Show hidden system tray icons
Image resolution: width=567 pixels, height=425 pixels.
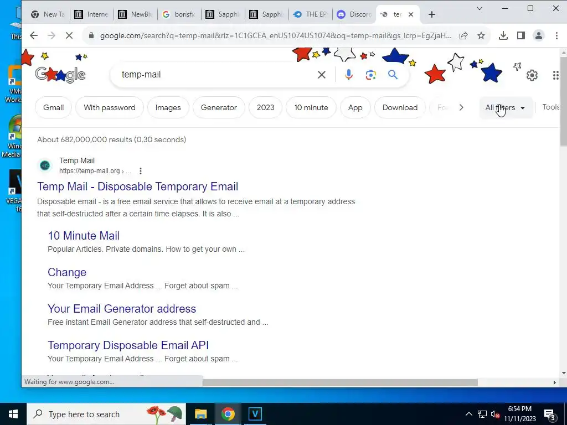pos(468,414)
